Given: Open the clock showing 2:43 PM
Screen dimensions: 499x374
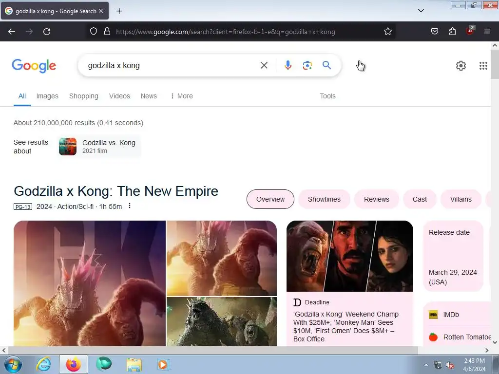Looking at the screenshot, I should tap(474, 365).
